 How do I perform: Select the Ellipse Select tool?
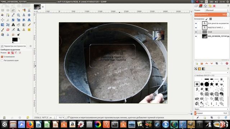click(x=8, y=10)
